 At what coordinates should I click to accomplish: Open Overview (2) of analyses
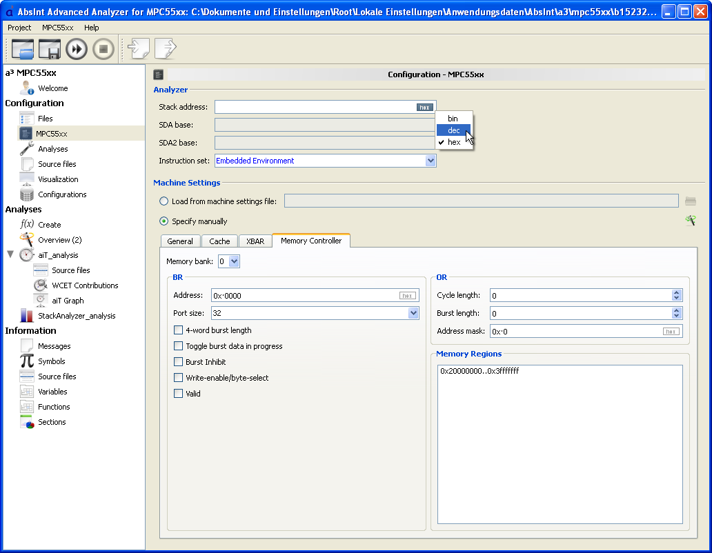59,239
